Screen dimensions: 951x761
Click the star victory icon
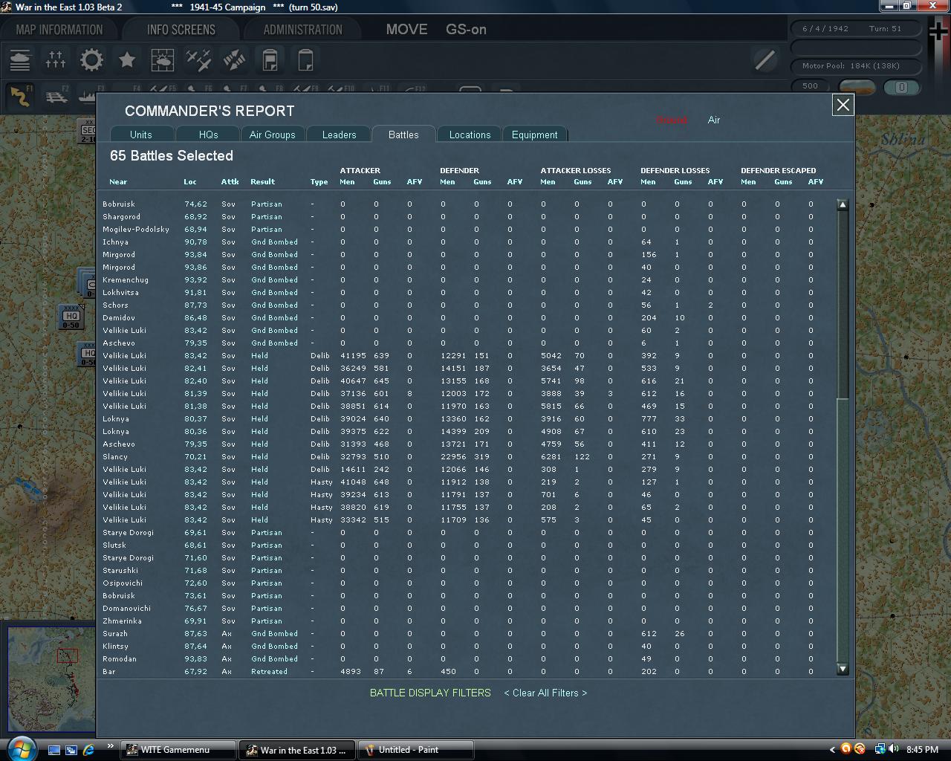[127, 59]
